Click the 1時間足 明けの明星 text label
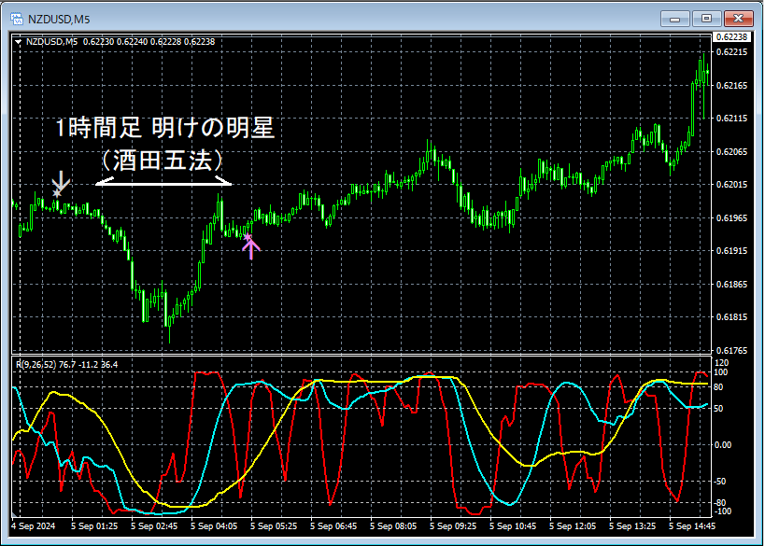The image size is (765, 546). pos(164,129)
